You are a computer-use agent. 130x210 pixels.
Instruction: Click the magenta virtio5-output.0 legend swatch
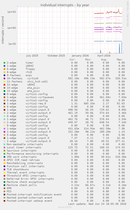[x=4, y=132]
